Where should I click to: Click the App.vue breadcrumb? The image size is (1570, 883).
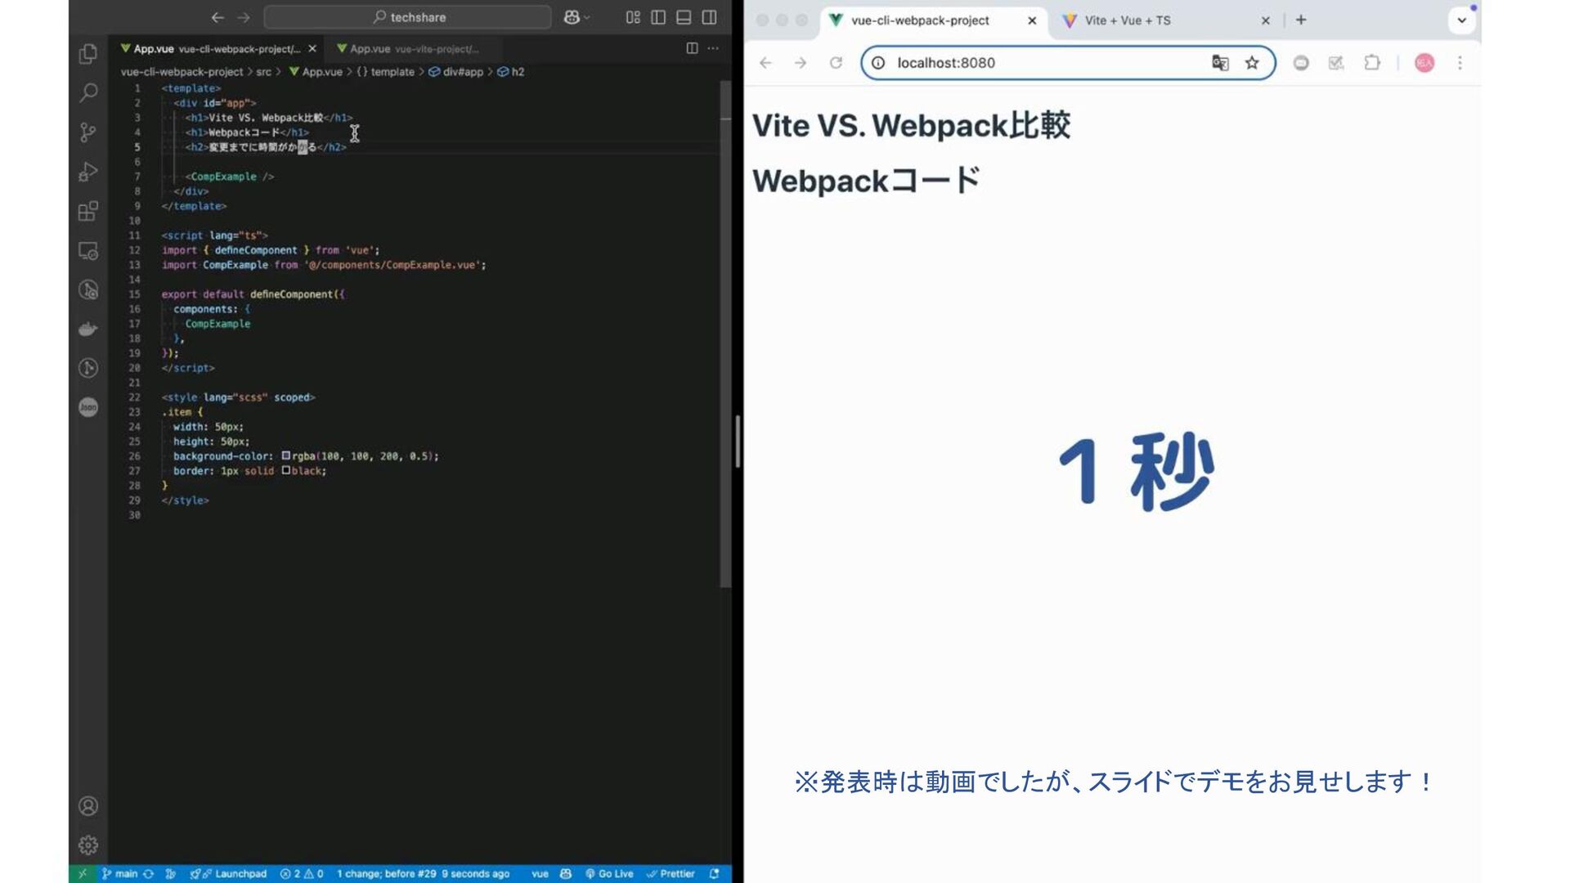click(x=316, y=72)
